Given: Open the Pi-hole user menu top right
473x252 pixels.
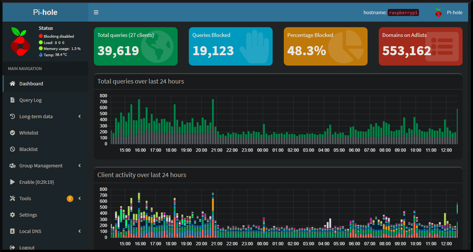Looking at the screenshot, I should (449, 12).
